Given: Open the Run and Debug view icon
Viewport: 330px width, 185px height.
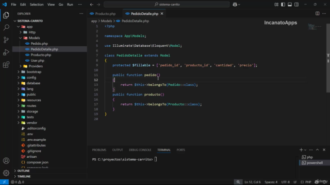Looking at the screenshot, I should (6, 52).
